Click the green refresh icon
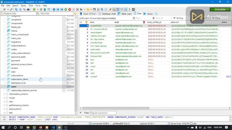This screenshot has width=232, height=130. [x=34, y=9]
